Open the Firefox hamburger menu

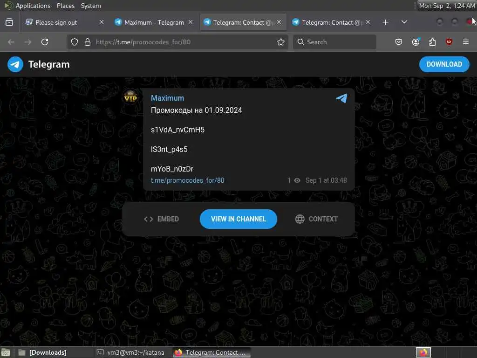pyautogui.click(x=466, y=42)
